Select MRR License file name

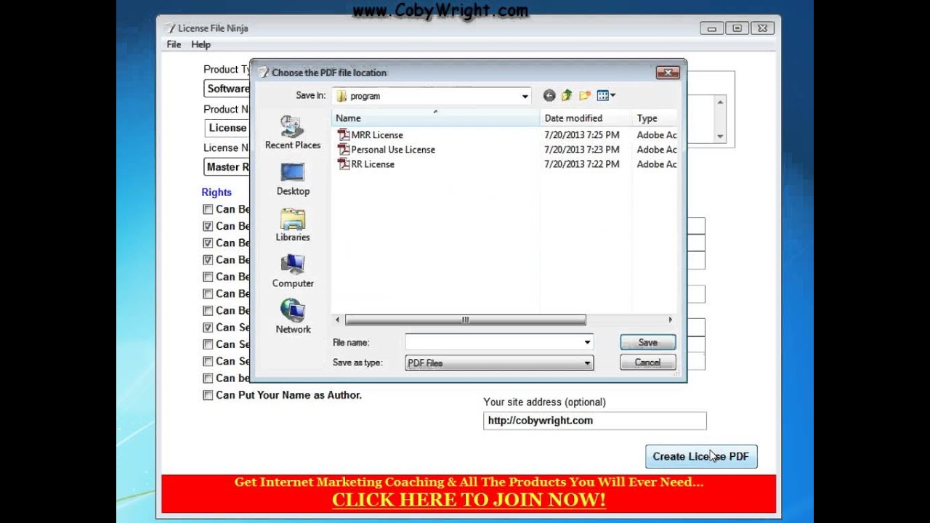(x=377, y=135)
